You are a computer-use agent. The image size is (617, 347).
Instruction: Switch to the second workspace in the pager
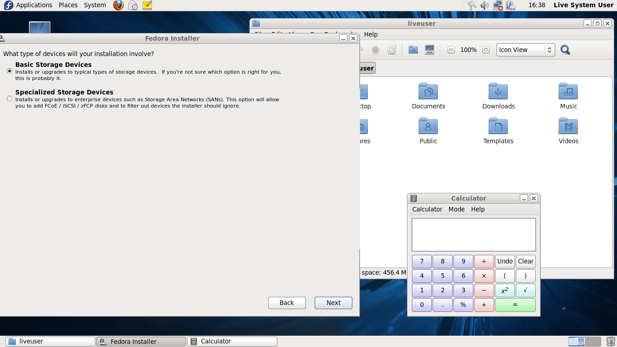pos(593,342)
